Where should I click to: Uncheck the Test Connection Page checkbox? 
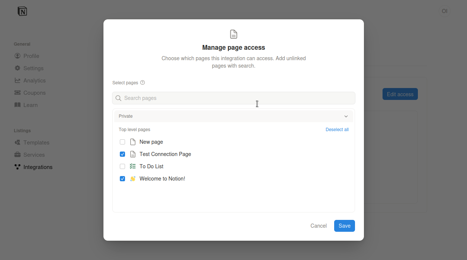pos(122,154)
